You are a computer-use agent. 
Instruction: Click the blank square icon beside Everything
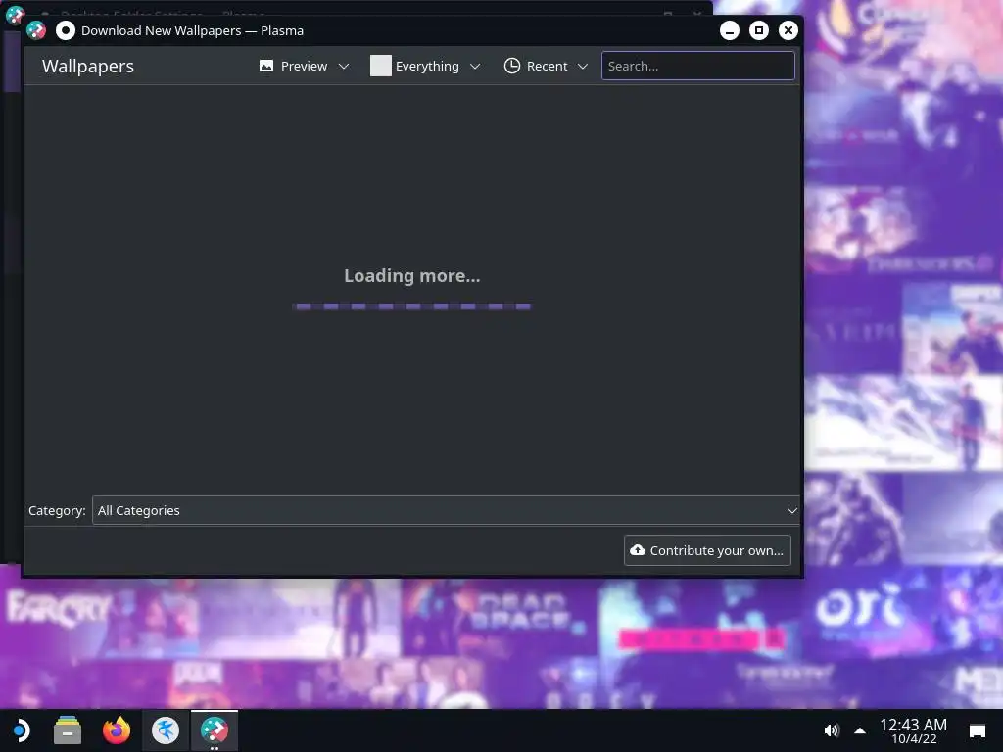(x=381, y=66)
